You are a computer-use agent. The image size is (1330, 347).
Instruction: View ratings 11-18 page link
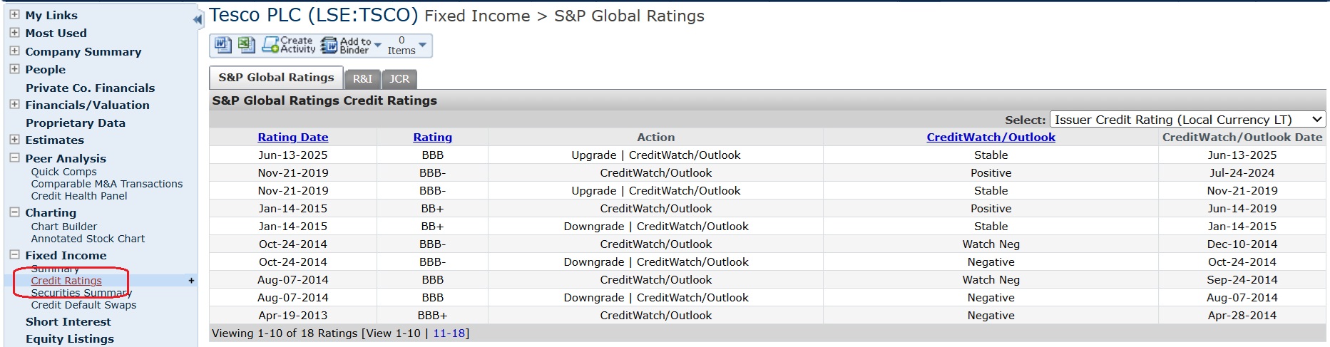[449, 333]
